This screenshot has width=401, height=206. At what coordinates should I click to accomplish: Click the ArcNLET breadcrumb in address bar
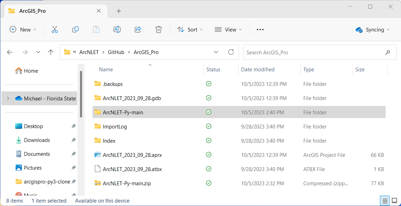89,52
